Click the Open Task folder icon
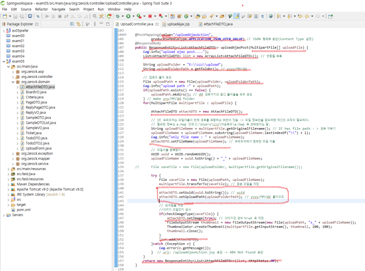Screen dimensions: 365x271 204,17
